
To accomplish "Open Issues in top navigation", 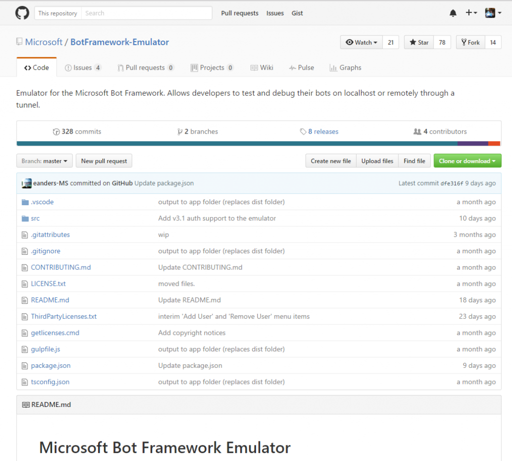I will [x=275, y=13].
